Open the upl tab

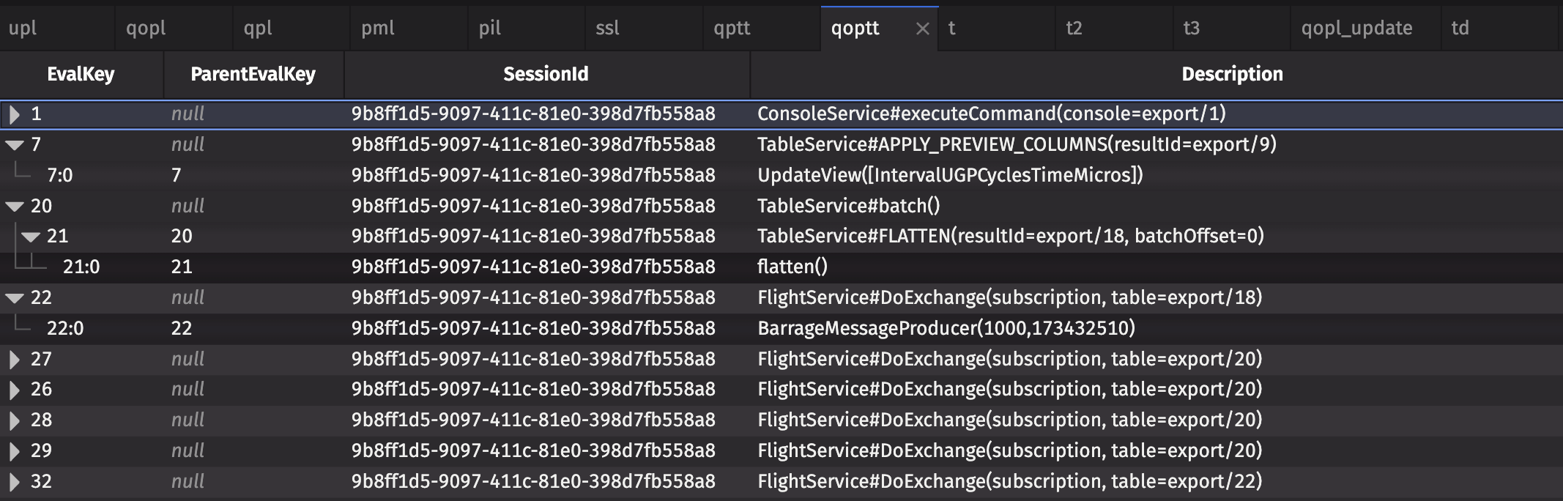(23, 29)
